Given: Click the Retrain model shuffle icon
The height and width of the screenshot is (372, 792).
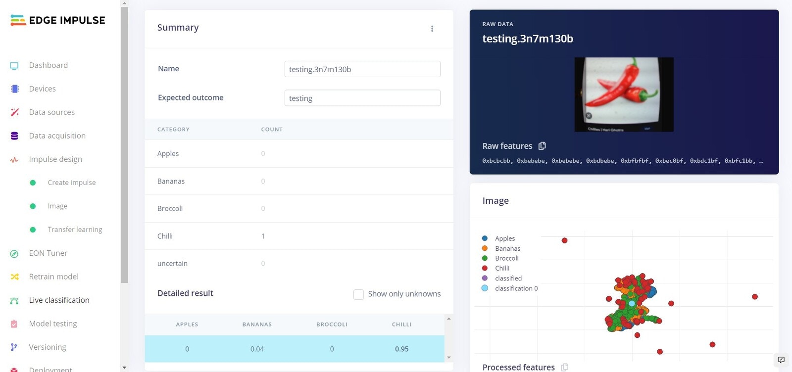Looking at the screenshot, I should 14,277.
